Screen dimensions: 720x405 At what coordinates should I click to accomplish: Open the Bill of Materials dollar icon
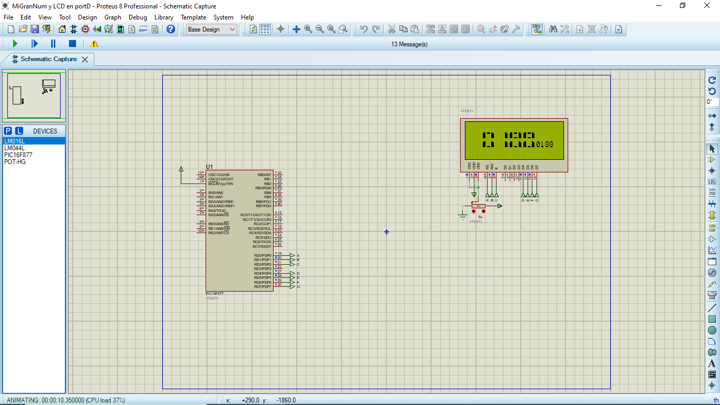[132, 30]
